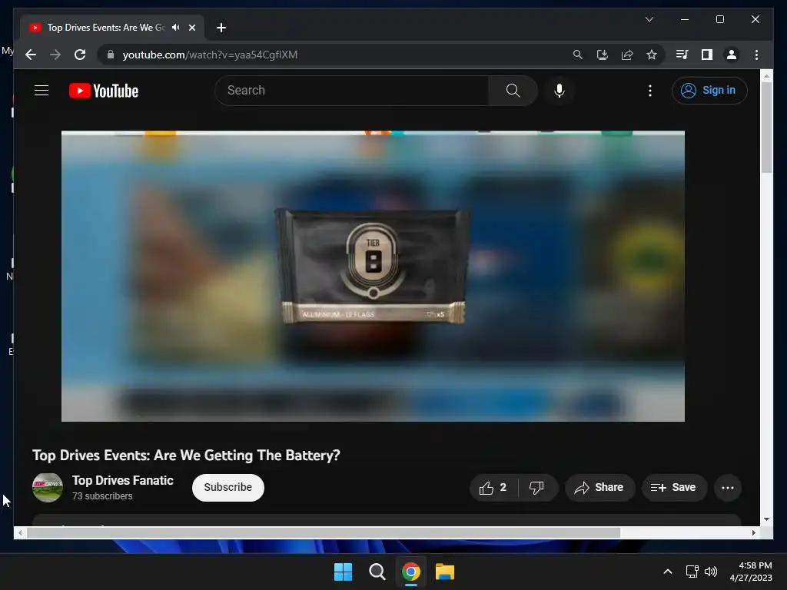This screenshot has height=590, width=787.
Task: Click Chrome icon on taskbar
Action: tap(411, 572)
